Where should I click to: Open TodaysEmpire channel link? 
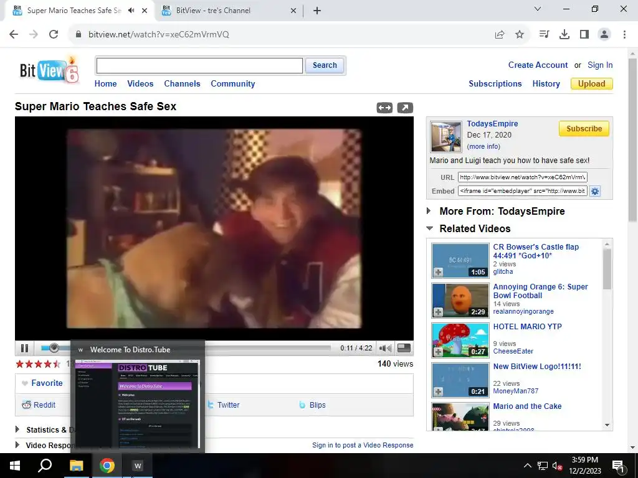tap(492, 124)
